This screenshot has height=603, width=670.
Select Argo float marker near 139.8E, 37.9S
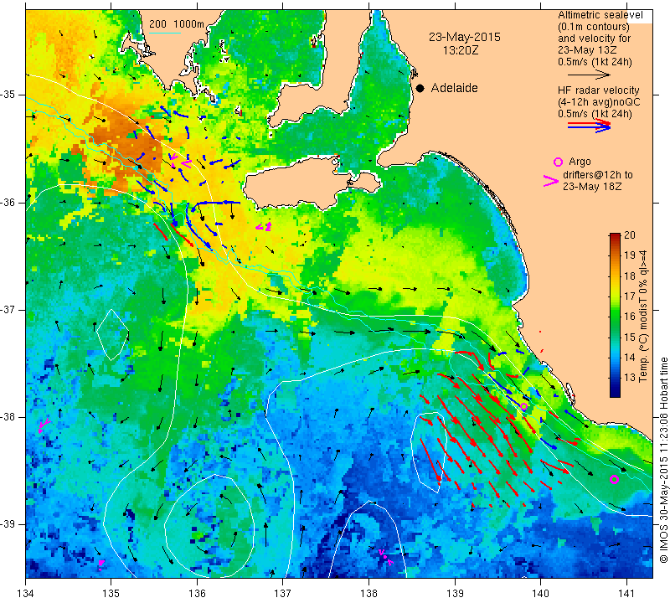(524, 406)
